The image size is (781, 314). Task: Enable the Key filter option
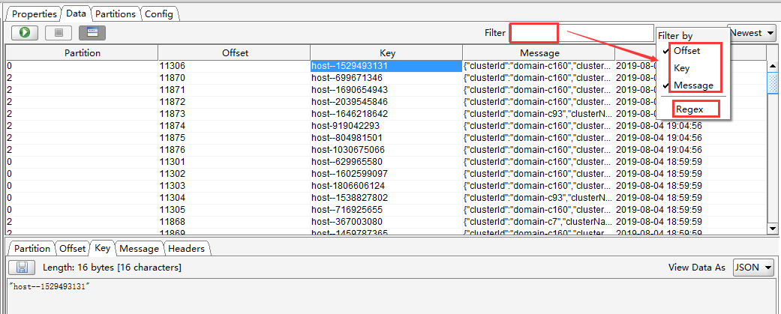(x=681, y=68)
